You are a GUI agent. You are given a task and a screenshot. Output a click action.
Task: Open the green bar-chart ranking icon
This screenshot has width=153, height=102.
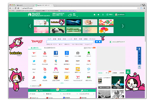pos(128,72)
